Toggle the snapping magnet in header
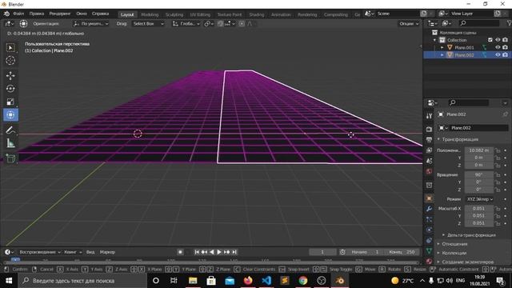The image size is (512, 288). click(221, 23)
